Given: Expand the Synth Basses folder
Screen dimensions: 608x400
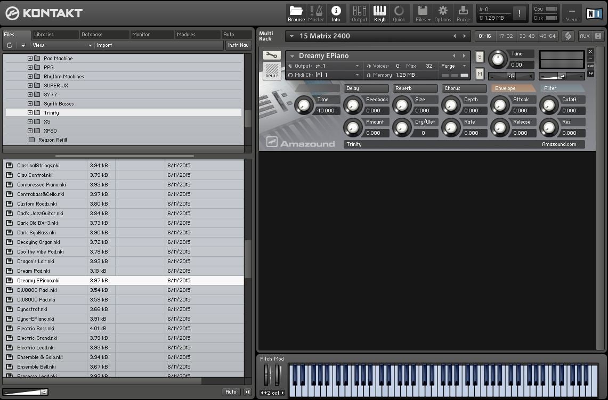Looking at the screenshot, I should pyautogui.click(x=30, y=103).
